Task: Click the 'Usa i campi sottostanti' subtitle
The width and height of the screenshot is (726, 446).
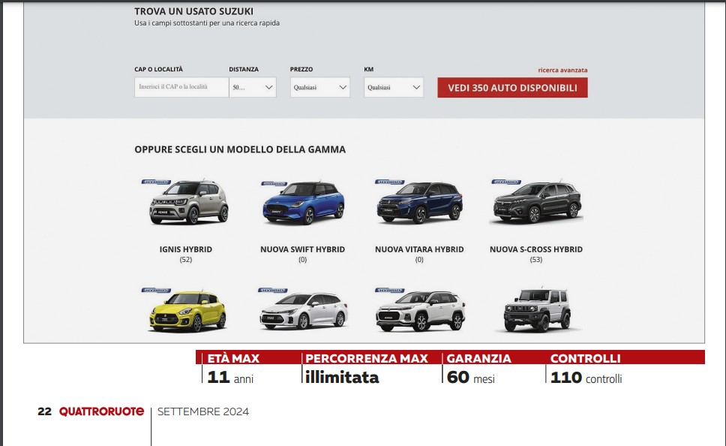Action: point(207,23)
